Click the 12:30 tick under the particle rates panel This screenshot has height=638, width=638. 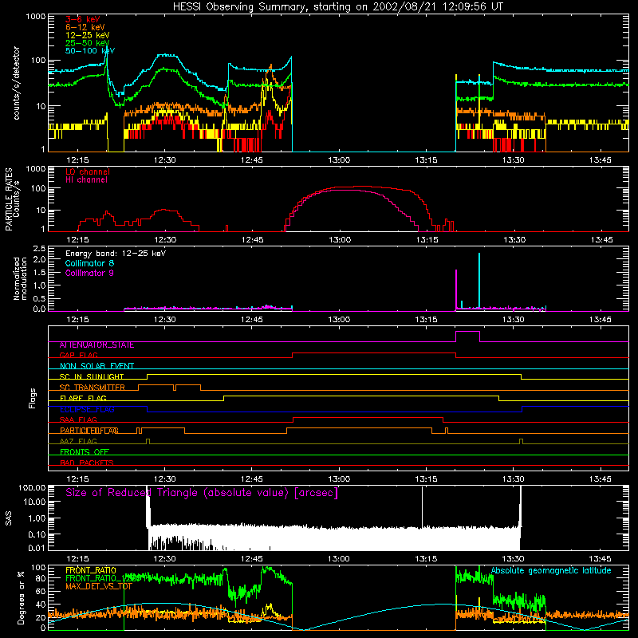[x=165, y=240]
